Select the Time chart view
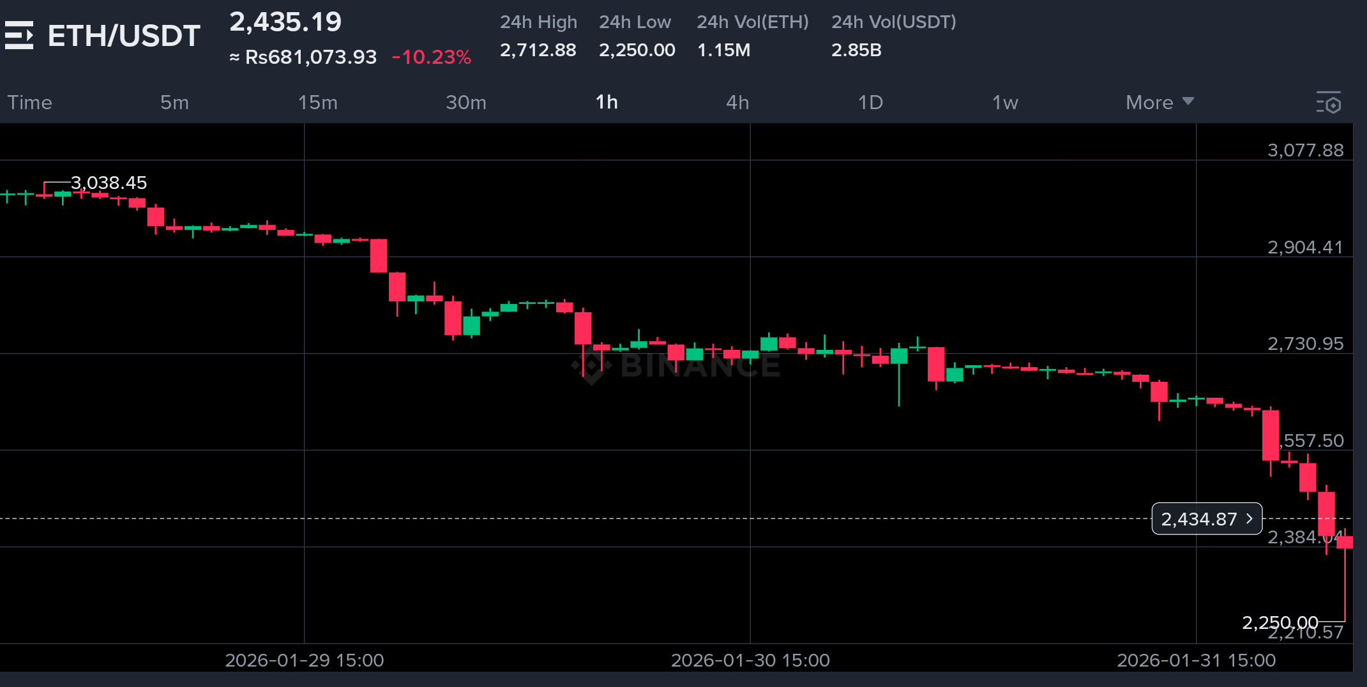Screen dimensions: 1367x687 29,102
